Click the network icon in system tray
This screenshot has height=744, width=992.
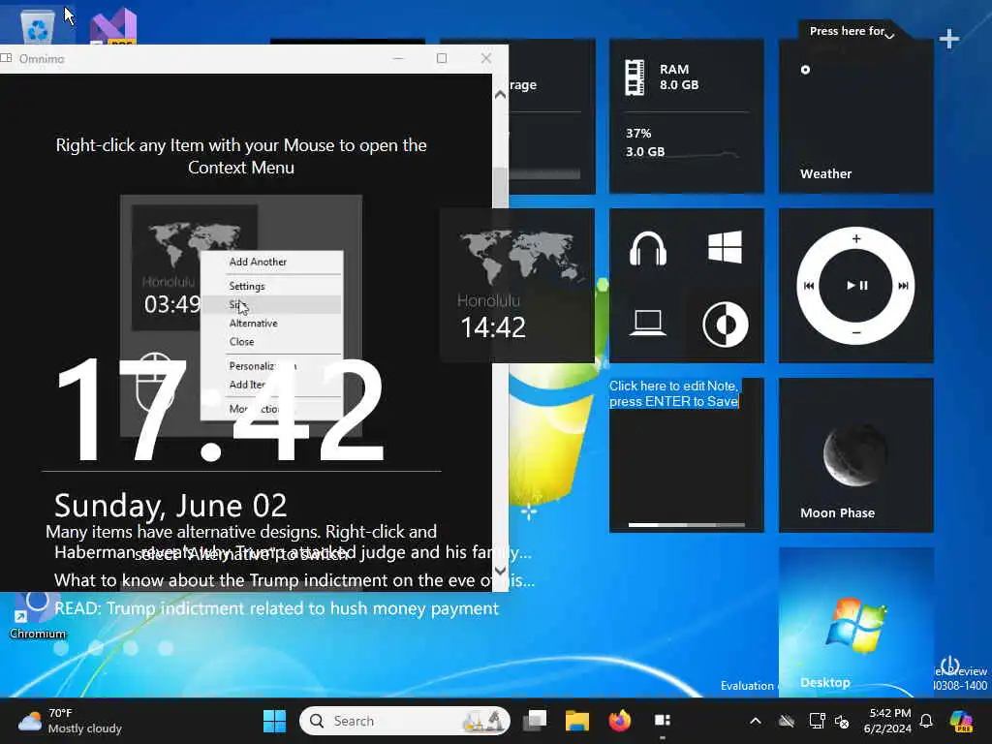(817, 721)
